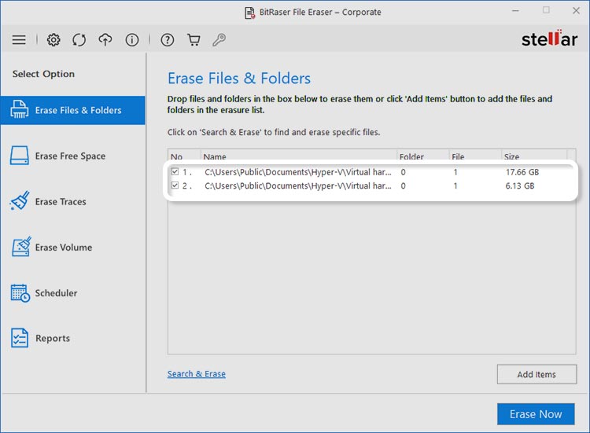
Task: Click the Add Items button
Action: [537, 374]
